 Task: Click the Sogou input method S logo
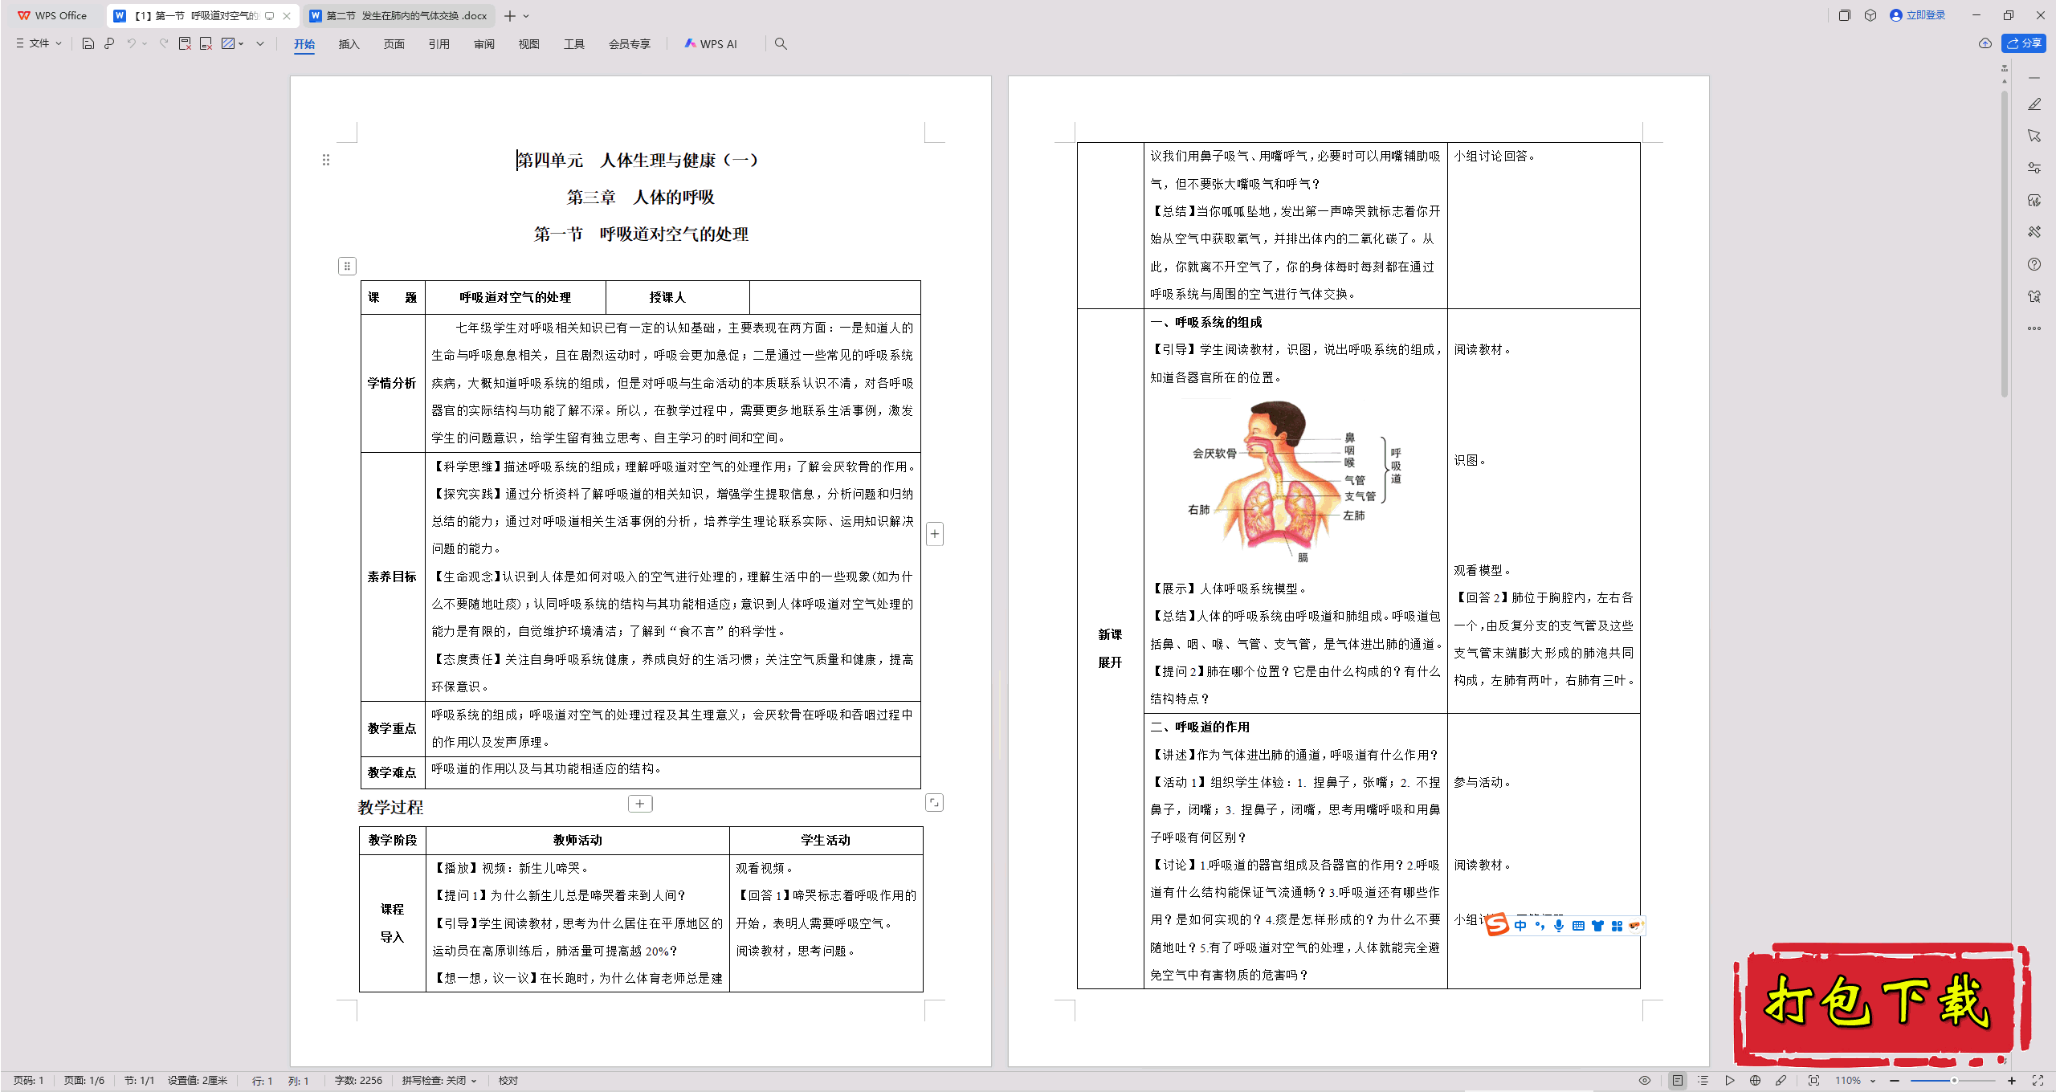tap(1497, 925)
